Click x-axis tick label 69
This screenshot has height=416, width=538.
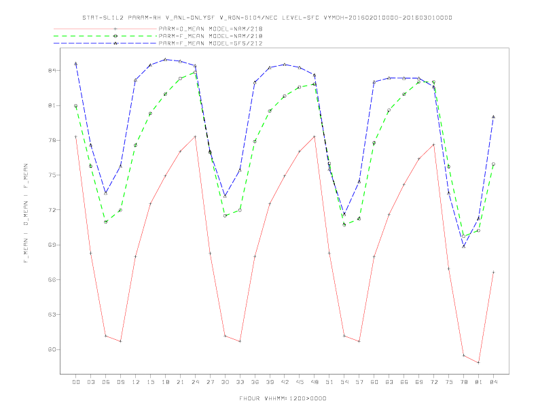click(419, 382)
